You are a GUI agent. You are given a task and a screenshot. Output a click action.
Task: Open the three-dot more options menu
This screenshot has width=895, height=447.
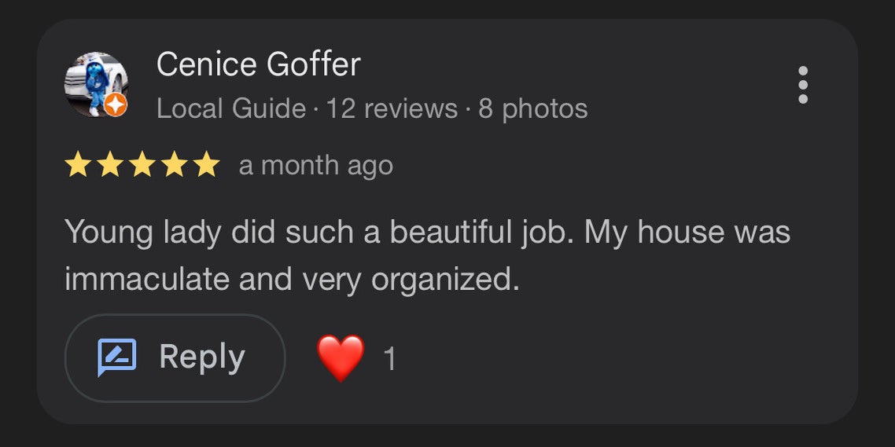(802, 85)
